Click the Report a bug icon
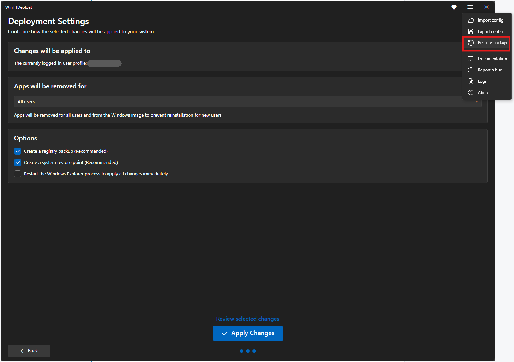Viewport: 514px width, 362px height. click(x=471, y=70)
